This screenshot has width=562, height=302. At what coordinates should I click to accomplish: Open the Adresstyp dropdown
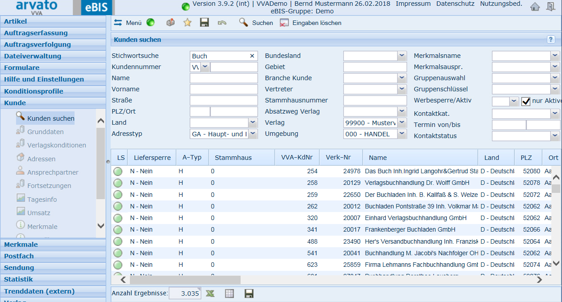tap(253, 134)
